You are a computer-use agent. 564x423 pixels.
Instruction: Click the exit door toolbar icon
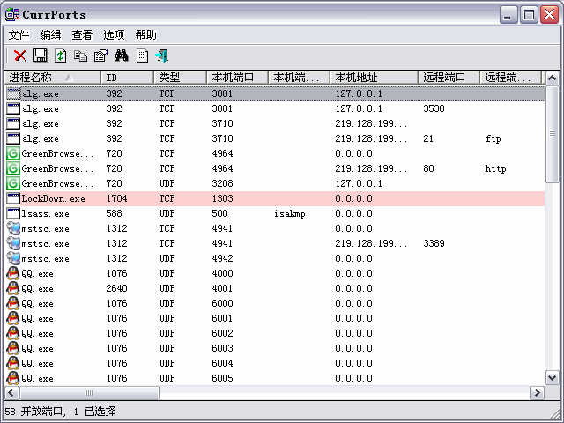[x=162, y=56]
